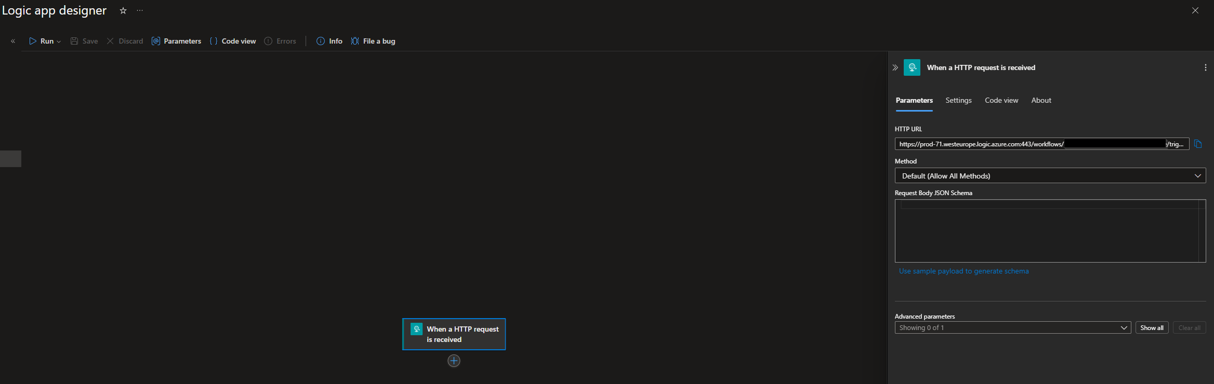Click the plus button below the trigger
The height and width of the screenshot is (384, 1214).
click(454, 361)
